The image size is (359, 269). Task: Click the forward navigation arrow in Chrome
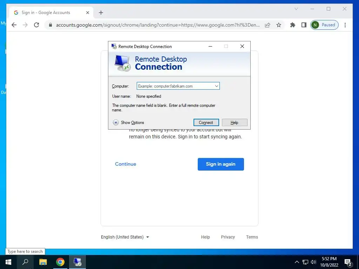(x=25, y=25)
